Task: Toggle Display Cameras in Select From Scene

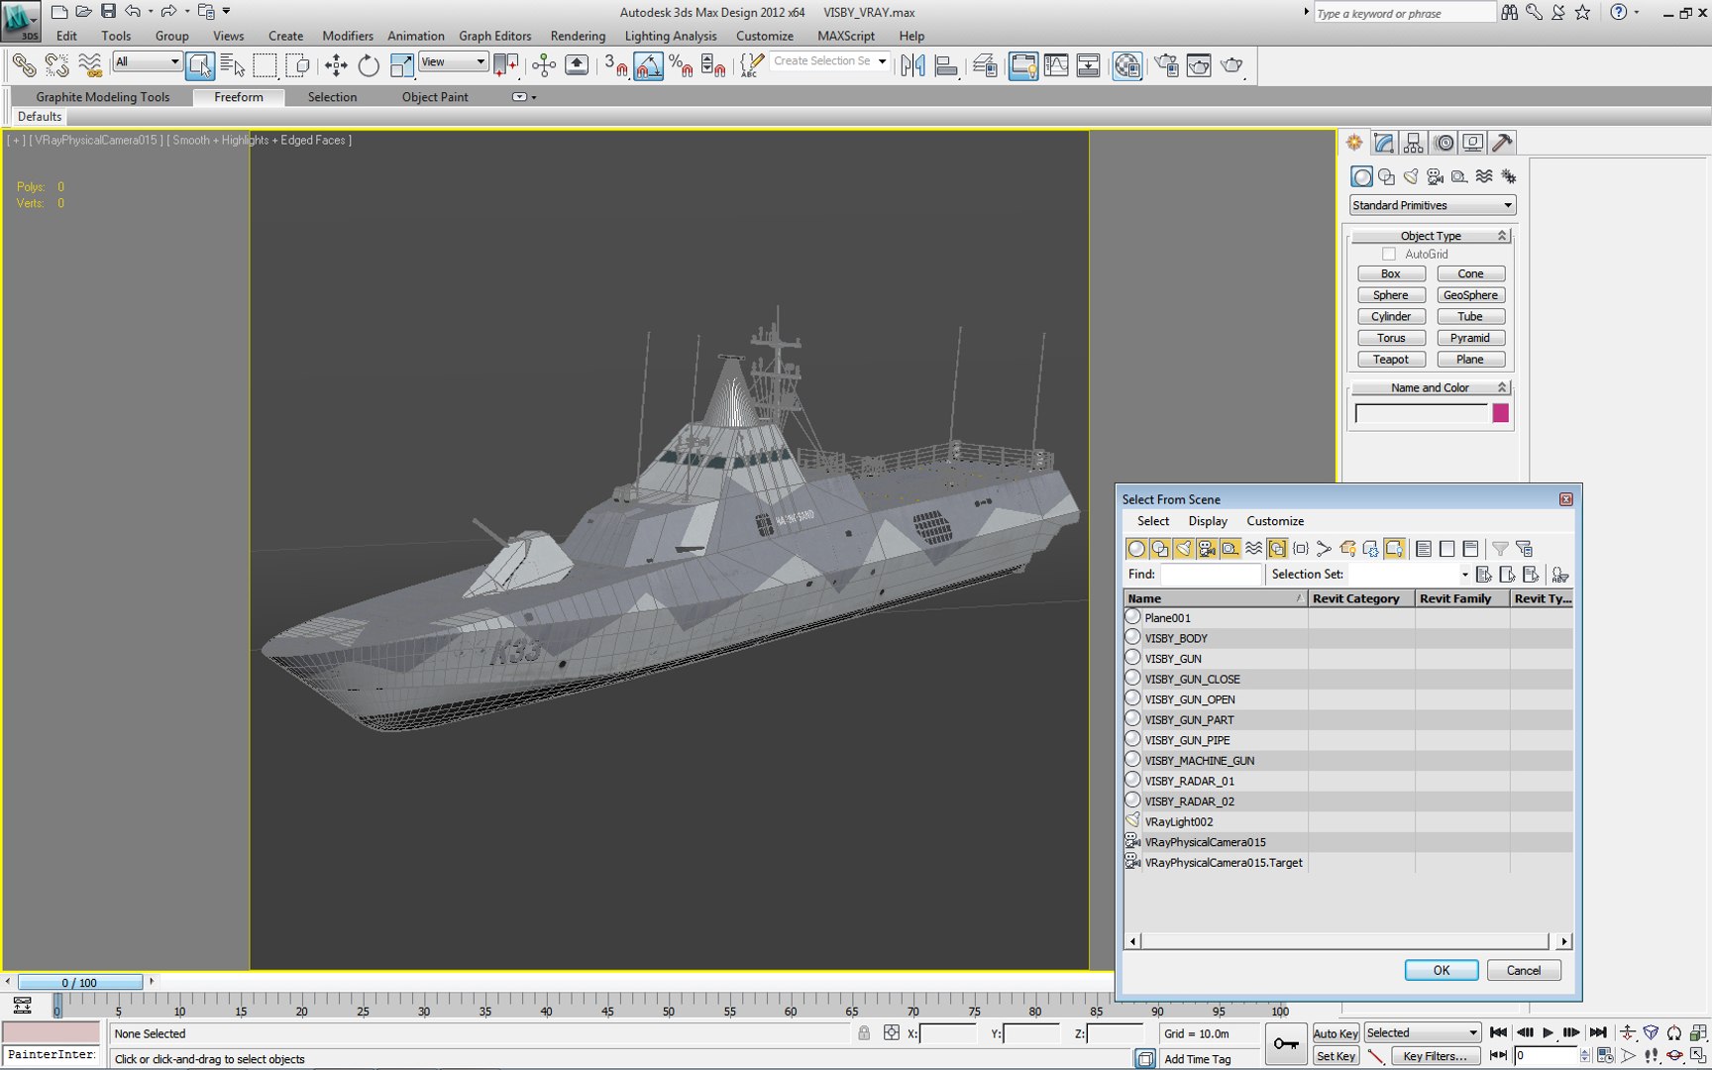Action: point(1207,549)
